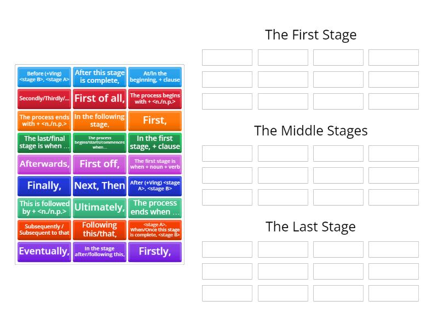Screen dimensions: 438x329
Task: Click 'This is followed by' tile
Action: point(44,207)
